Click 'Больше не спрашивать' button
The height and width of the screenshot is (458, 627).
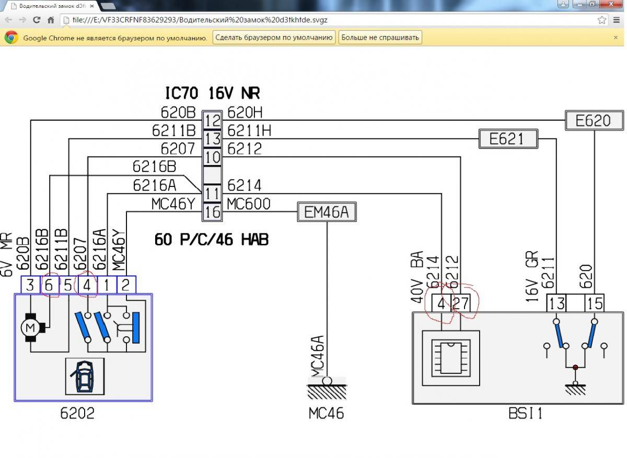[x=380, y=38]
